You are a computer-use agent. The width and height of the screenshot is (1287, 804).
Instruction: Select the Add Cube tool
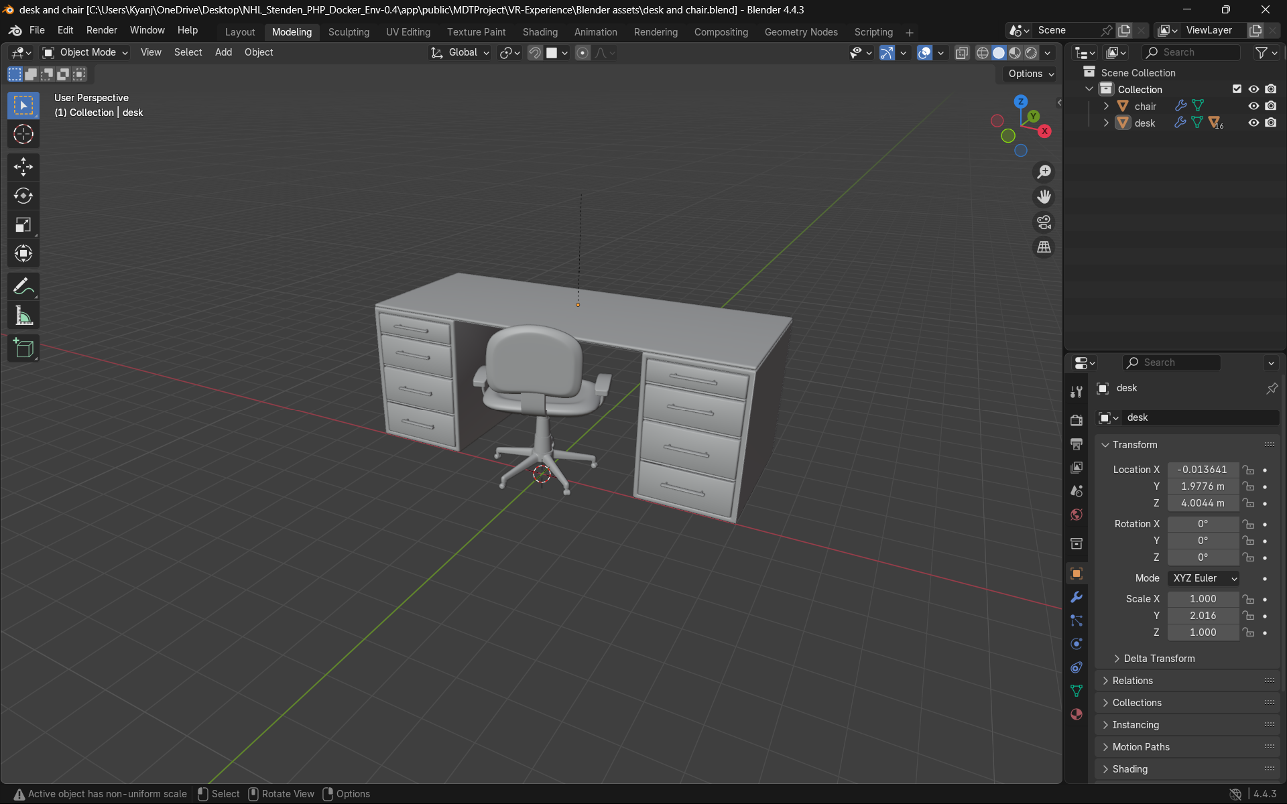coord(23,348)
